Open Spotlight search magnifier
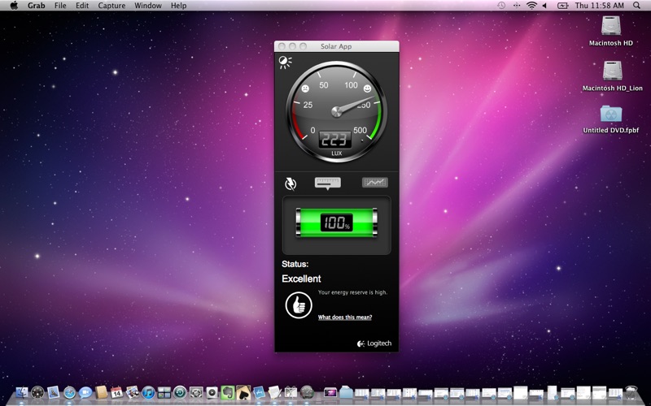The width and height of the screenshot is (651, 406). click(636, 6)
